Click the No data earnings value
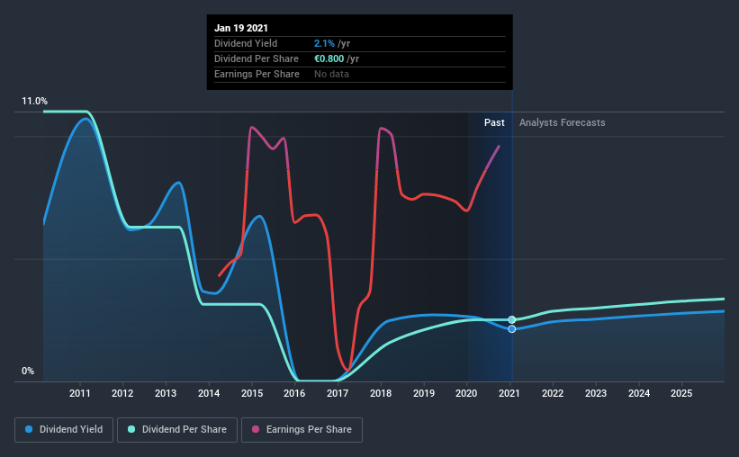 point(332,74)
